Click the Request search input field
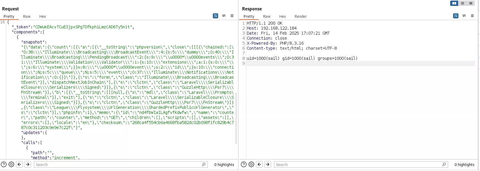The height and width of the screenshot is (171, 480). 118,165
